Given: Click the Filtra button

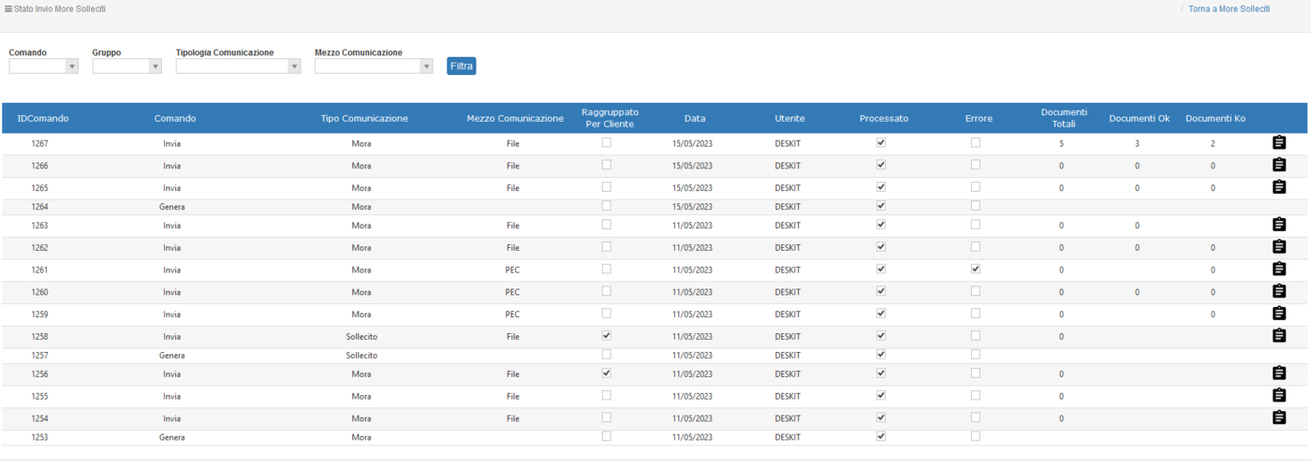Looking at the screenshot, I should tap(462, 66).
